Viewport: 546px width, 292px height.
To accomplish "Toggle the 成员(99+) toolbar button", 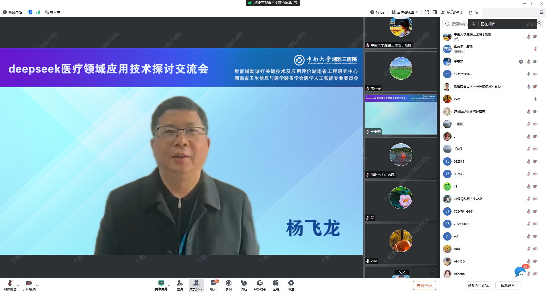I will 196,285.
